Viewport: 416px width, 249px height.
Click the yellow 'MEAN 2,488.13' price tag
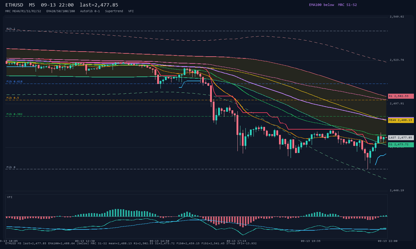pos(401,120)
